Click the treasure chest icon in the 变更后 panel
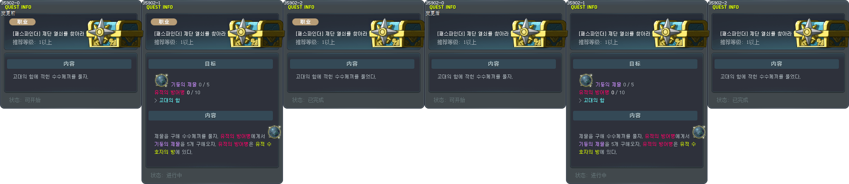Screen dimensions: 849x184 click(538, 33)
